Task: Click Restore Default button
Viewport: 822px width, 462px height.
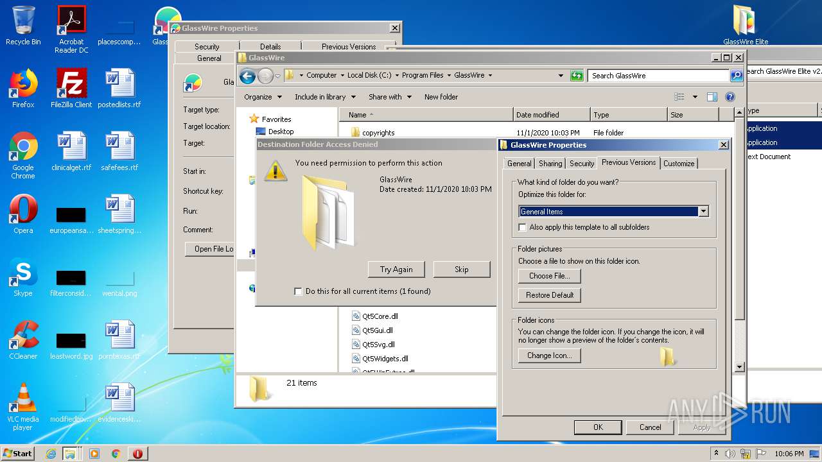Action: (550, 295)
